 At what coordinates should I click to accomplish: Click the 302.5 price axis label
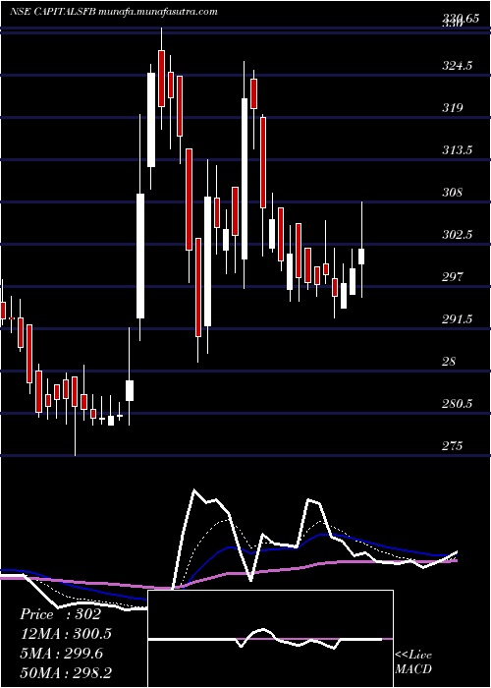[x=459, y=234]
